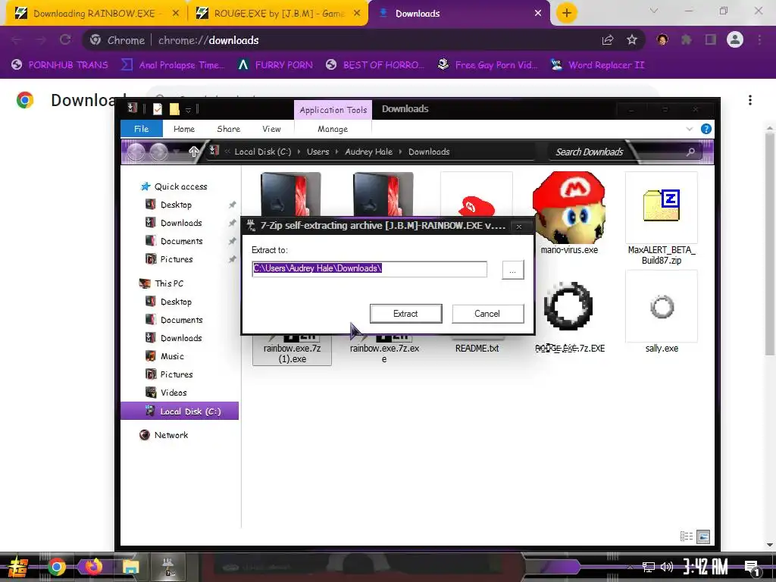Open the File menu in Explorer
776x582 pixels.
point(142,129)
